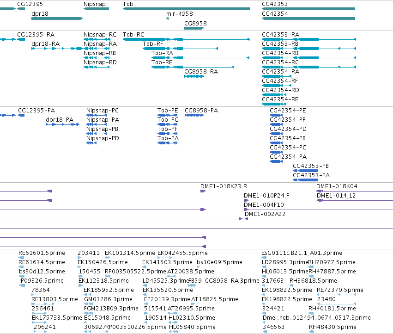Click EST GM03286.3prime
Image resolution: width=393 pixels, height=334 pixels.
click(x=89, y=304)
